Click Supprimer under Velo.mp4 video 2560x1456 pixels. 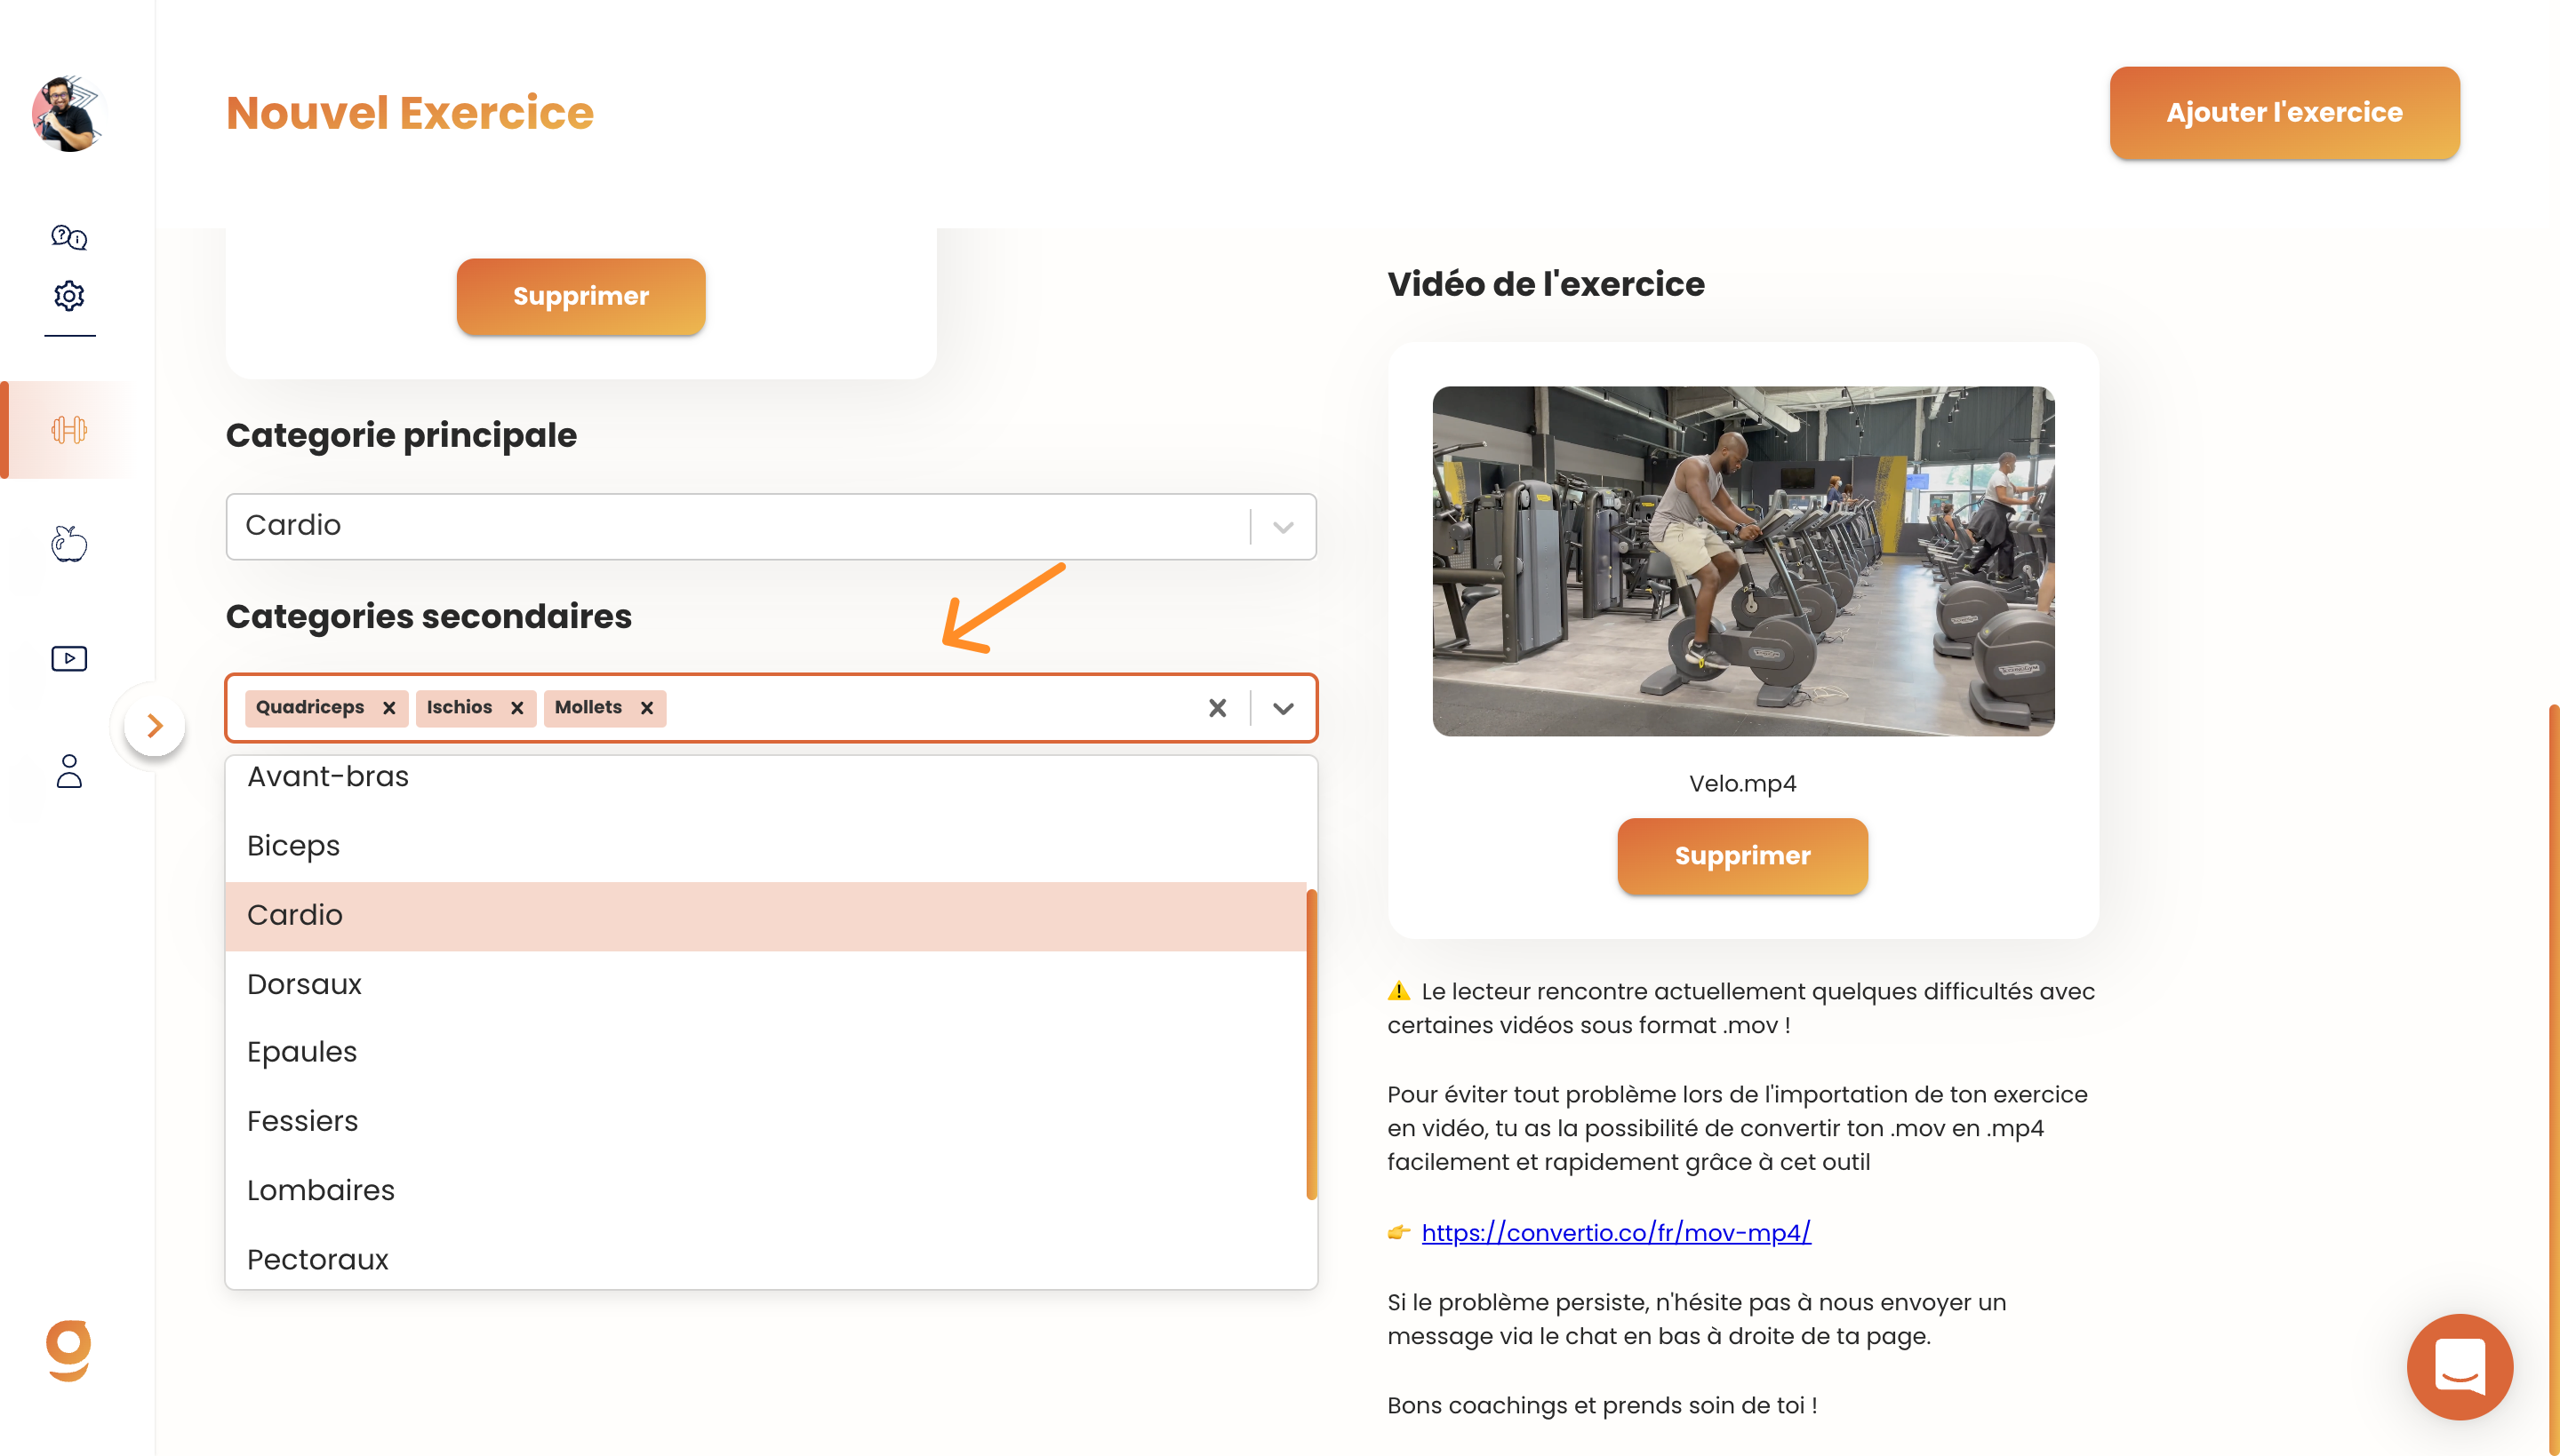coord(1741,857)
